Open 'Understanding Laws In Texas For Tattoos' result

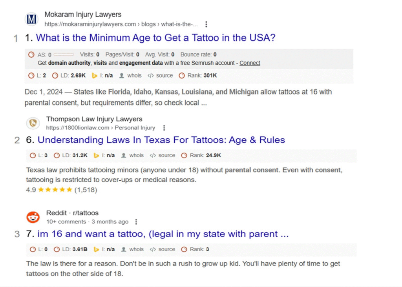pyautogui.click(x=161, y=140)
